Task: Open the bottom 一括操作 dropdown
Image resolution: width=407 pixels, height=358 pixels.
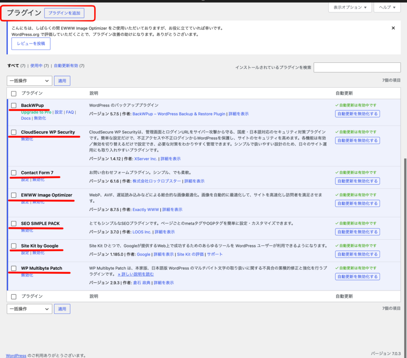Action: [x=29, y=309]
